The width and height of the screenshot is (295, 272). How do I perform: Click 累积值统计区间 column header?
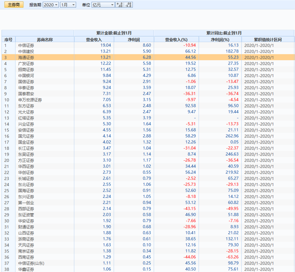(x=268, y=40)
